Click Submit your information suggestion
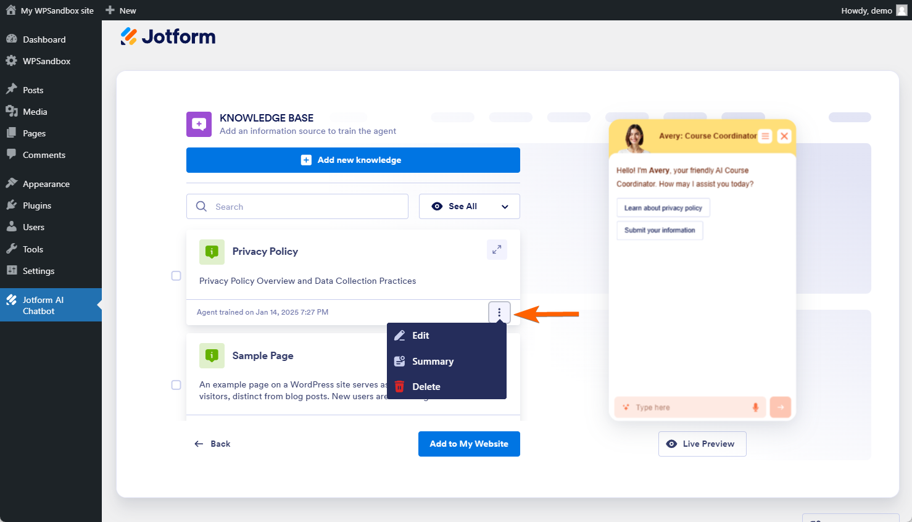Viewport: 912px width, 522px height. [x=660, y=230]
